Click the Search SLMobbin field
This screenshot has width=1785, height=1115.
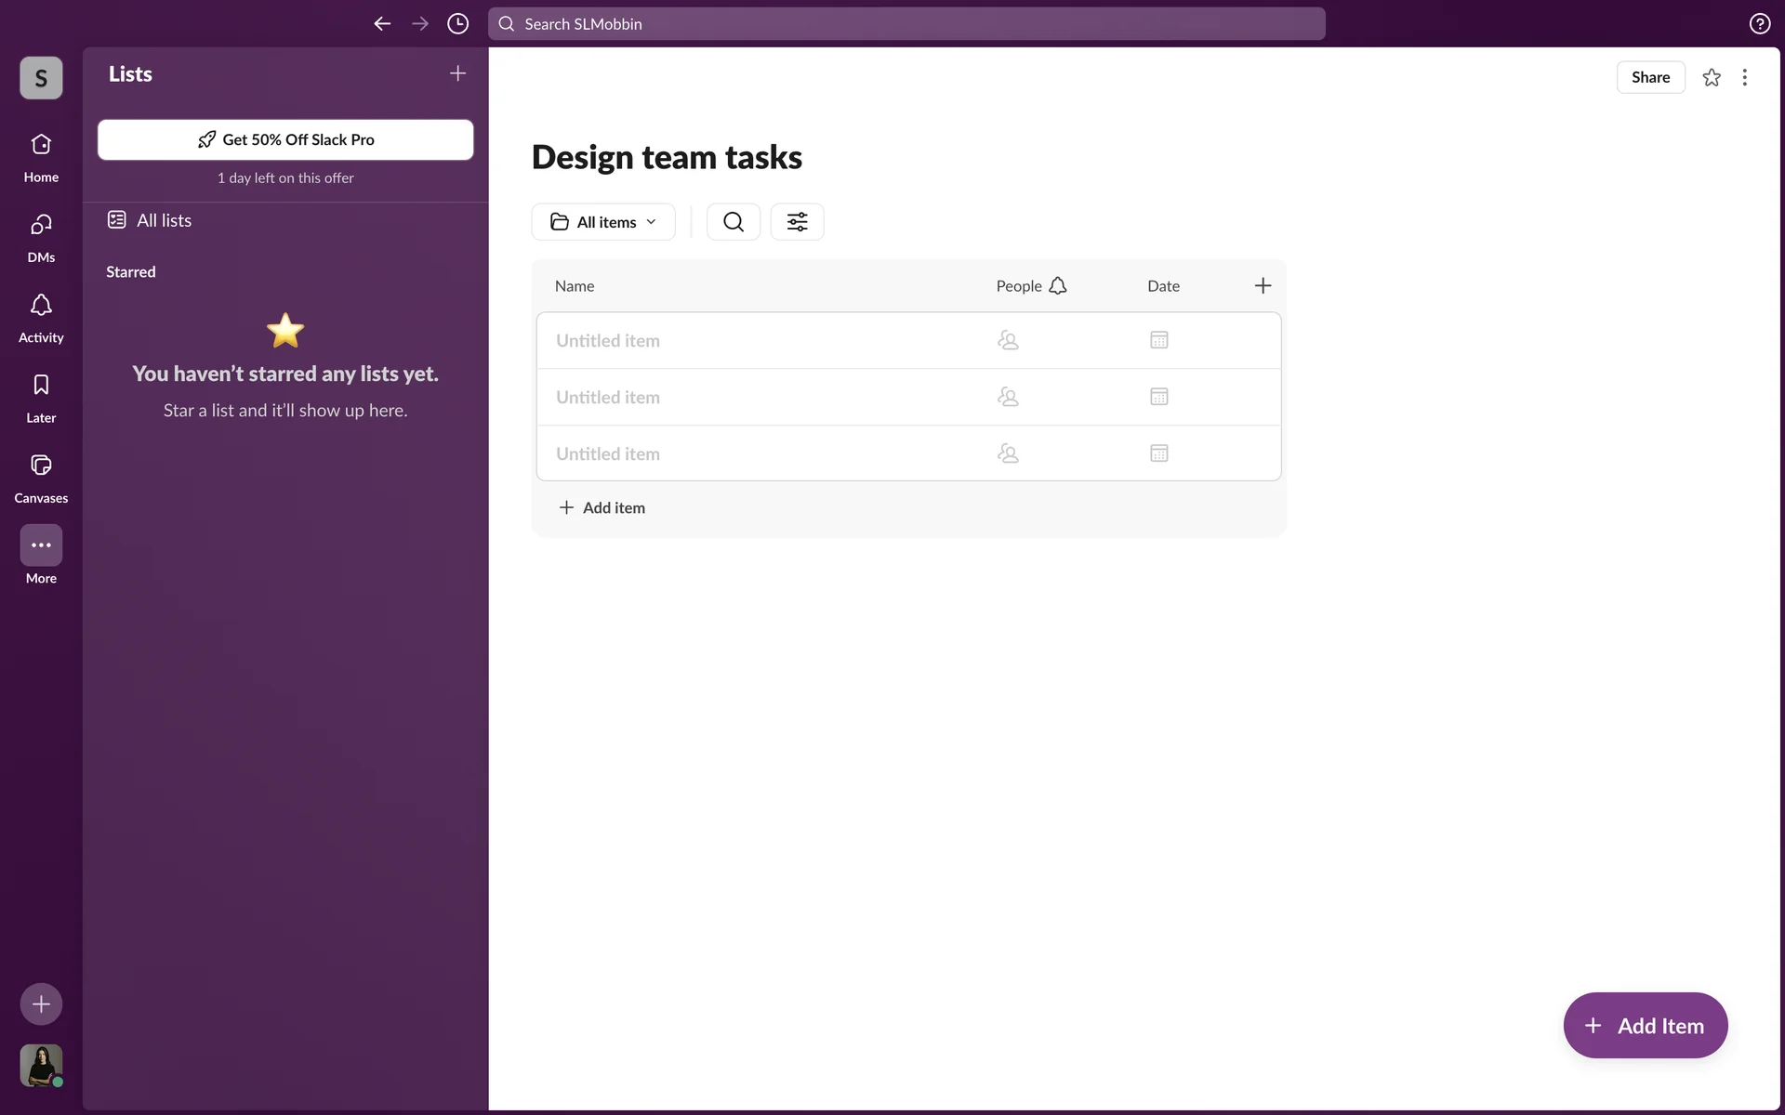[x=906, y=24]
